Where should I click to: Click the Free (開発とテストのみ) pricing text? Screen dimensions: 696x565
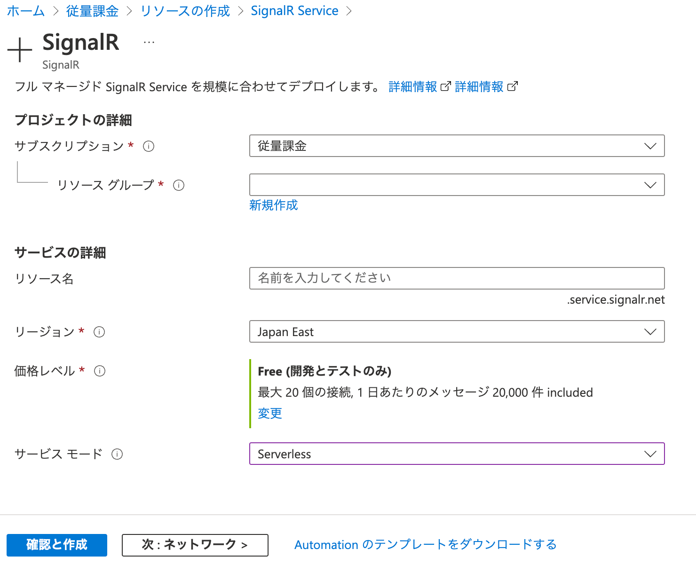click(324, 371)
